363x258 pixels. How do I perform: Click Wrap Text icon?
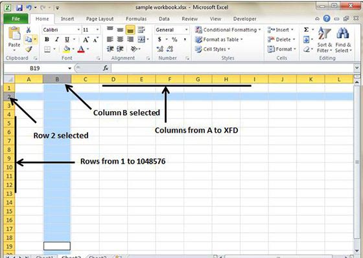tap(141, 30)
